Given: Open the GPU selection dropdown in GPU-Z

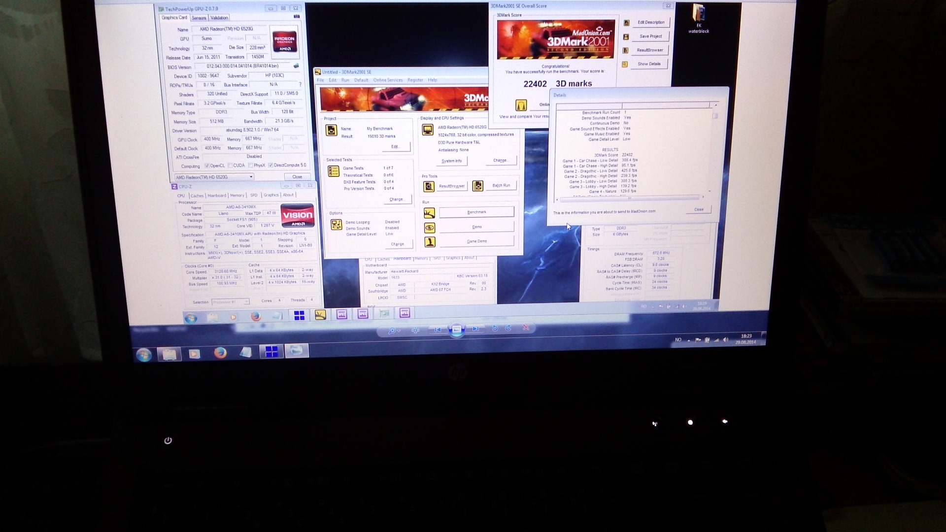Looking at the screenshot, I should [x=214, y=177].
